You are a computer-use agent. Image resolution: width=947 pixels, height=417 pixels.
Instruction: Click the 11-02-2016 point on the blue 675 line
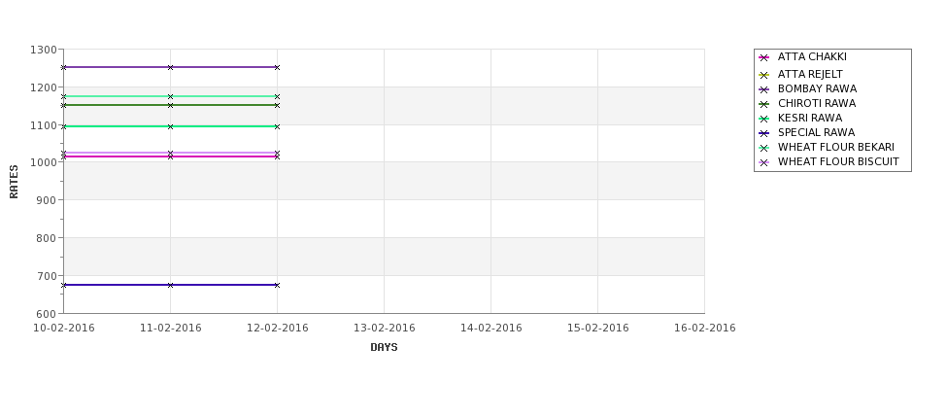tap(170, 285)
